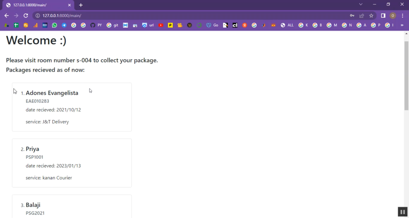Open the Chrome three-dot menu
The image size is (409, 218).
pyautogui.click(x=402, y=16)
